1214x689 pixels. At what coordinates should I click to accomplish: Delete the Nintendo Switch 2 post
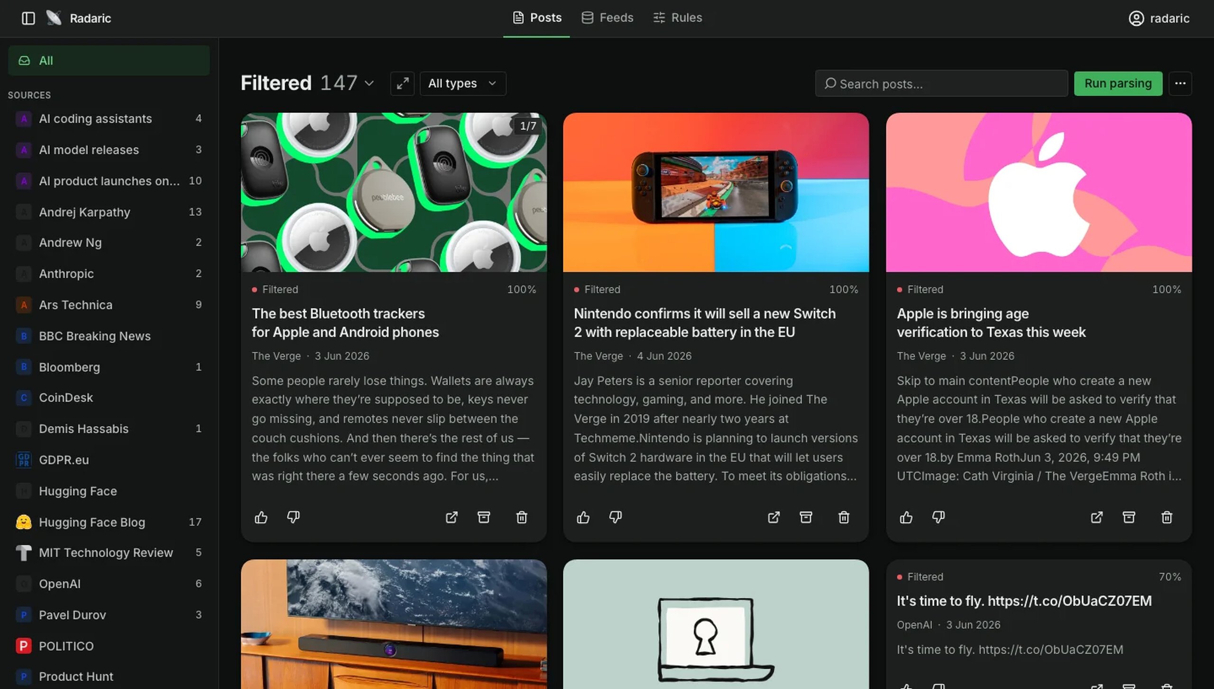844,517
